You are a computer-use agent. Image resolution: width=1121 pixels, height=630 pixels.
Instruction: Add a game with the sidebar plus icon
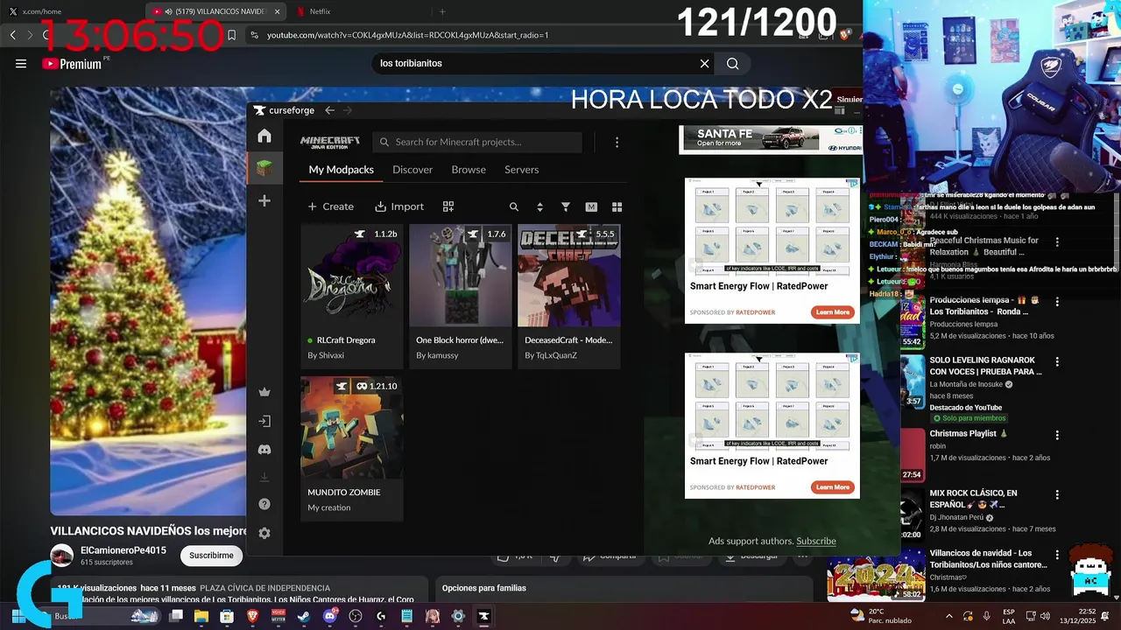[264, 200]
